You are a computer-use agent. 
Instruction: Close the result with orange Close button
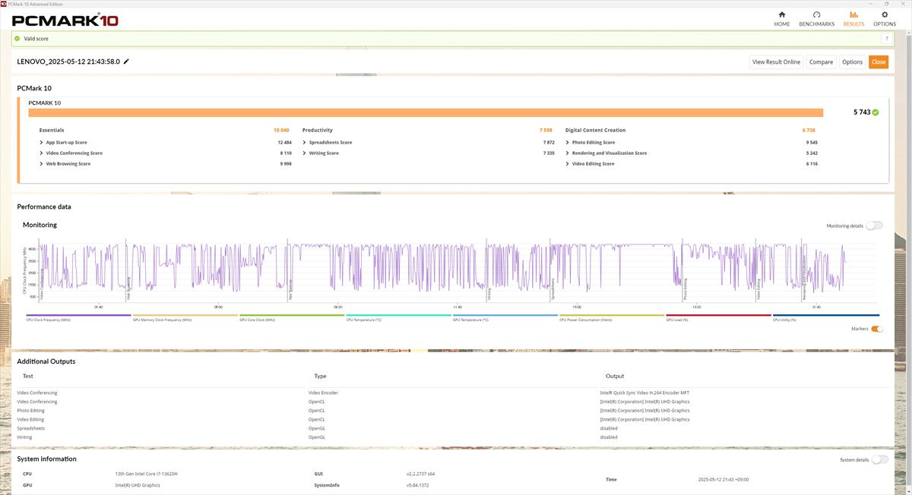tap(879, 62)
